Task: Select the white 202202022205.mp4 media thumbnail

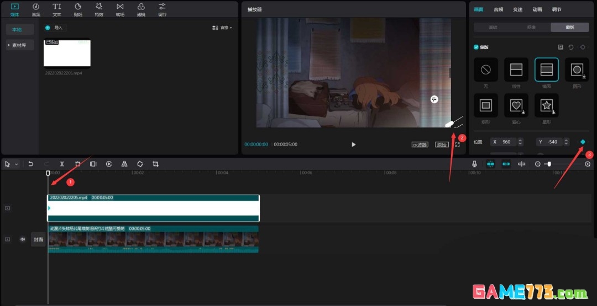Action: 67,53
